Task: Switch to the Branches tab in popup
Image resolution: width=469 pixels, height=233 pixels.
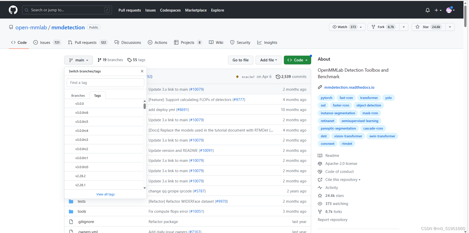Action: coord(78,95)
